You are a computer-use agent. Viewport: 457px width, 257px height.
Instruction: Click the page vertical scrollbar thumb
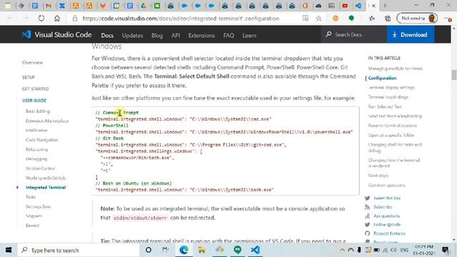pos(454,74)
